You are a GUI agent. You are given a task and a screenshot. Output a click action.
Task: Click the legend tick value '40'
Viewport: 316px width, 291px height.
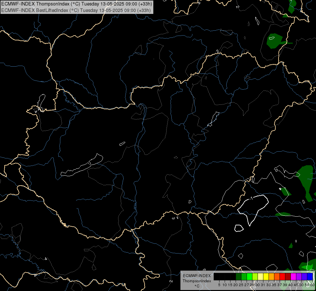coord(291,285)
